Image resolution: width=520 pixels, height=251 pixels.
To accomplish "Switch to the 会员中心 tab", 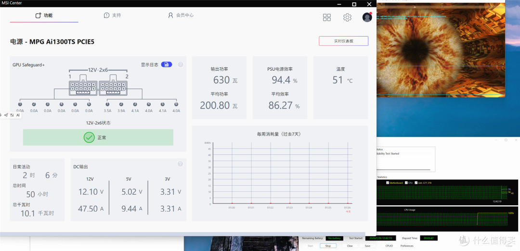I will pyautogui.click(x=181, y=15).
